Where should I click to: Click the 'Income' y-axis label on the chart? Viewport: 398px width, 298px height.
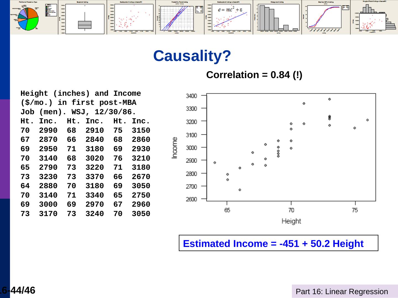click(x=175, y=148)
